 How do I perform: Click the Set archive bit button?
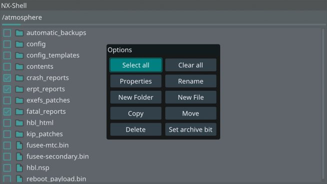click(x=191, y=130)
